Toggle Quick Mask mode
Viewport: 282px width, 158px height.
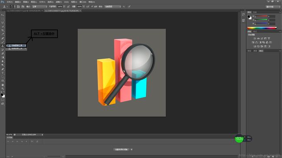3,100
